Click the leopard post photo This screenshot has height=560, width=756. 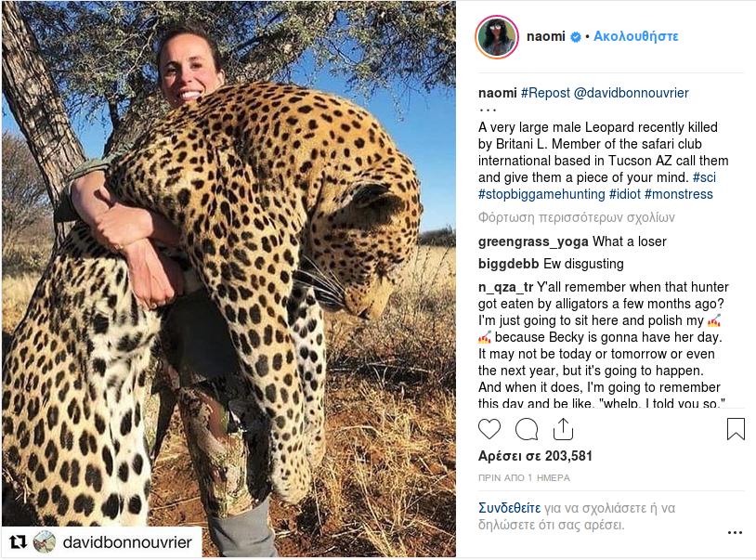pyautogui.click(x=228, y=279)
